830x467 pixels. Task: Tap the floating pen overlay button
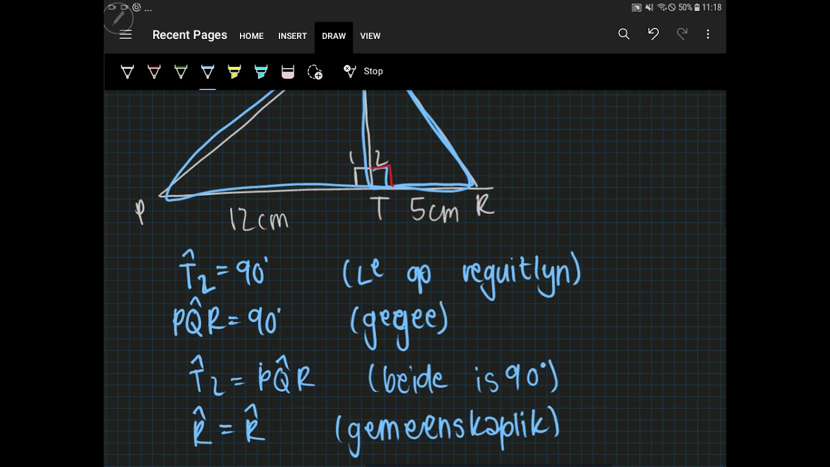point(118,19)
